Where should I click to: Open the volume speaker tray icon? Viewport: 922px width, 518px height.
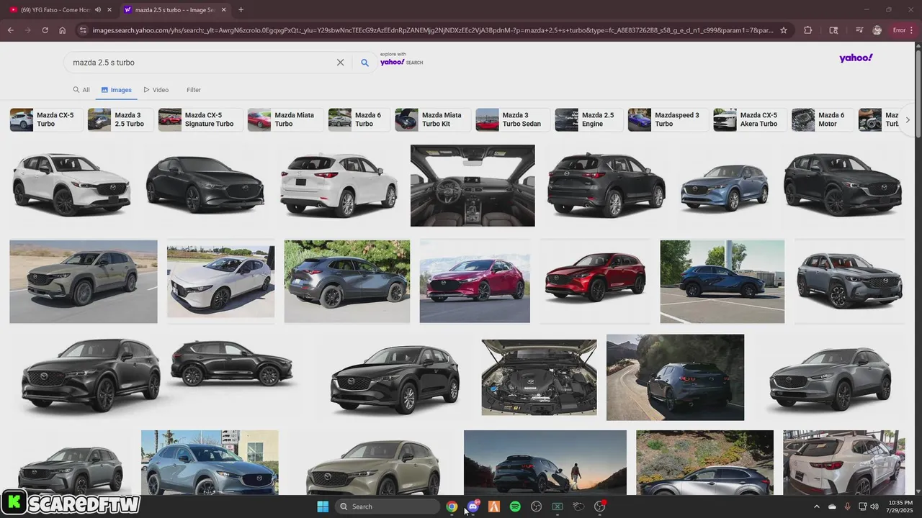pos(874,506)
